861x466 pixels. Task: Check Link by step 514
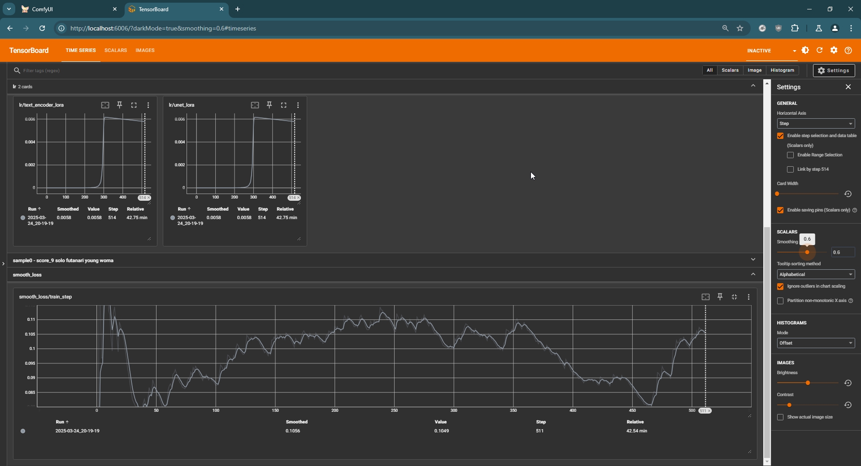pyautogui.click(x=790, y=169)
